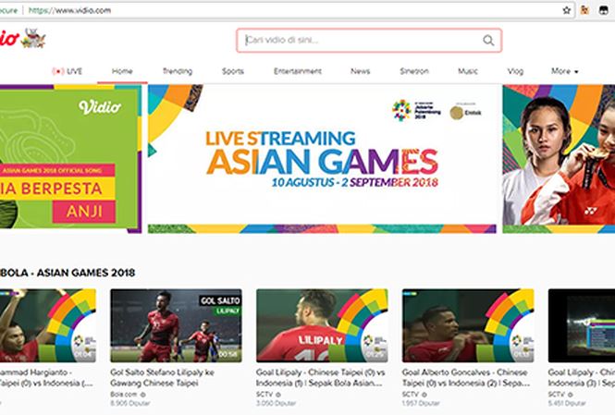Switch to the Sports tab
This screenshot has height=415, width=615.
pos(233,71)
